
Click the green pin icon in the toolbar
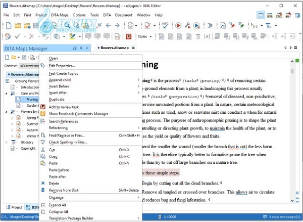click(241, 25)
